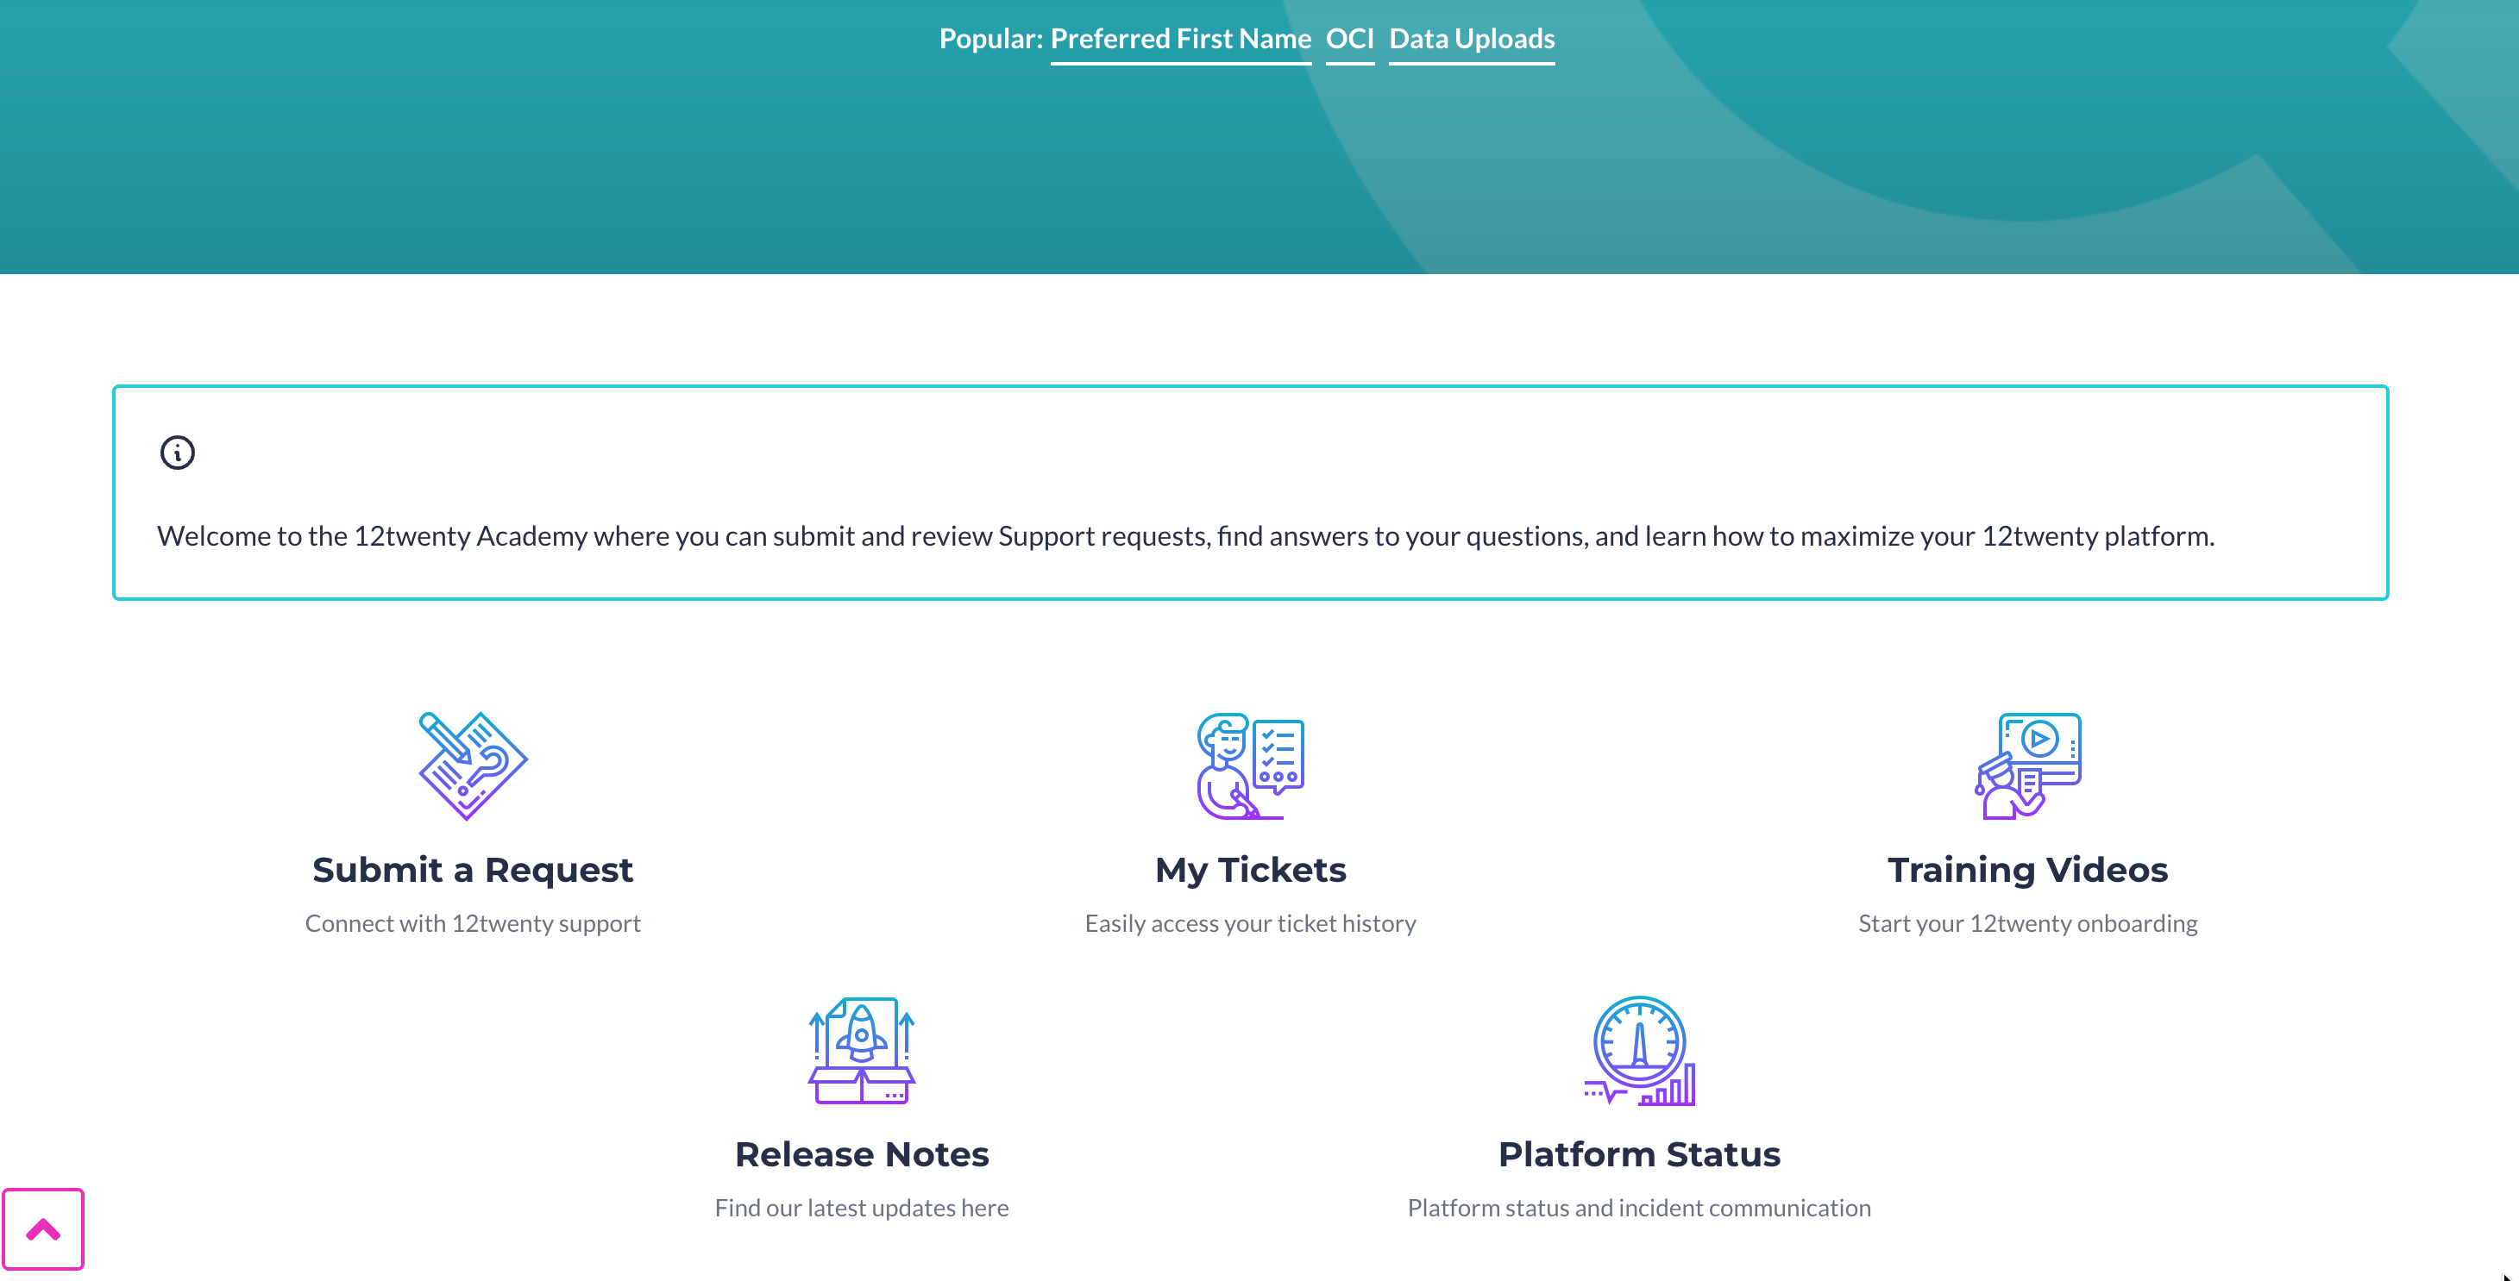Open the My Tickets heading
This screenshot has width=2519, height=1281.
coord(1251,870)
